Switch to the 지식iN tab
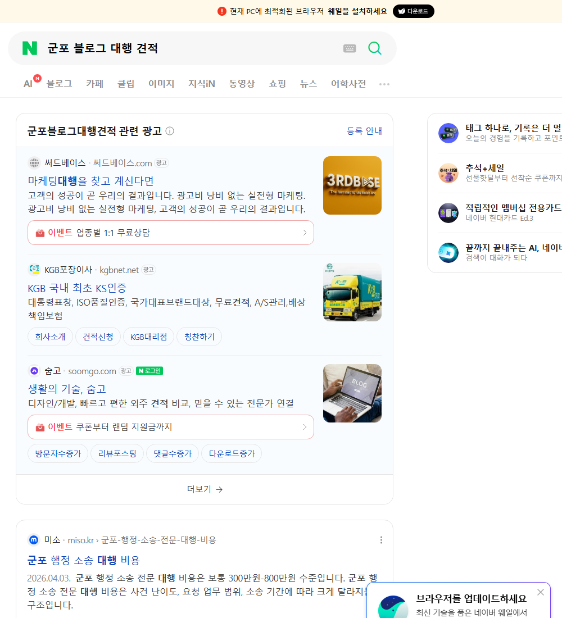This screenshot has width=562, height=618. (202, 84)
